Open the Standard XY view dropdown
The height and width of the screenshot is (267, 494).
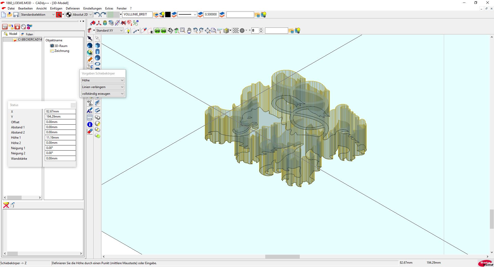click(x=109, y=31)
